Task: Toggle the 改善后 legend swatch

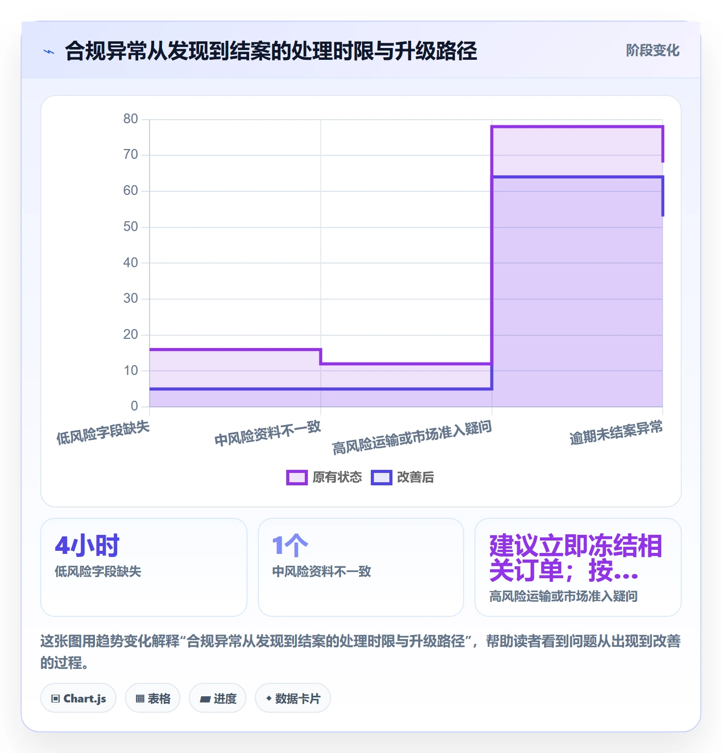Action: coord(381,478)
